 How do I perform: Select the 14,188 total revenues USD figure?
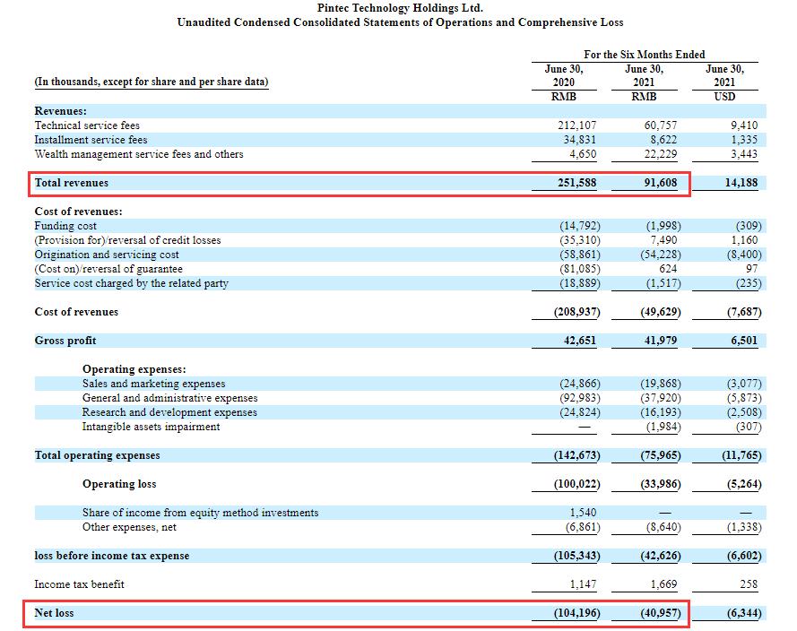pyautogui.click(x=741, y=183)
